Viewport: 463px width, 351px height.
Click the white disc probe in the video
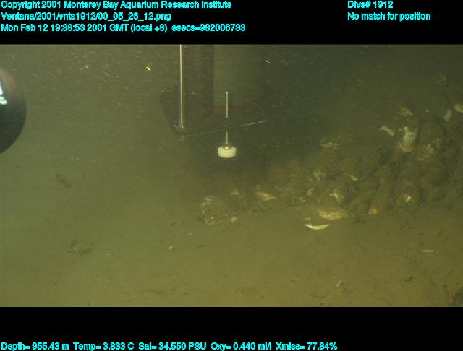pyautogui.click(x=226, y=152)
